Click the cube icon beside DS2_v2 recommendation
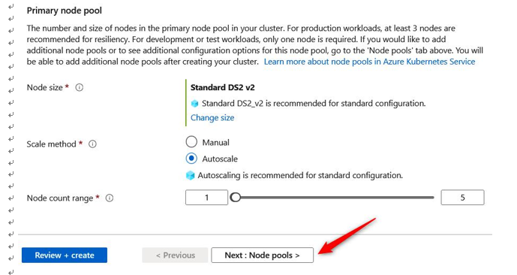Screen dimensions: 517x275 tap(194, 104)
